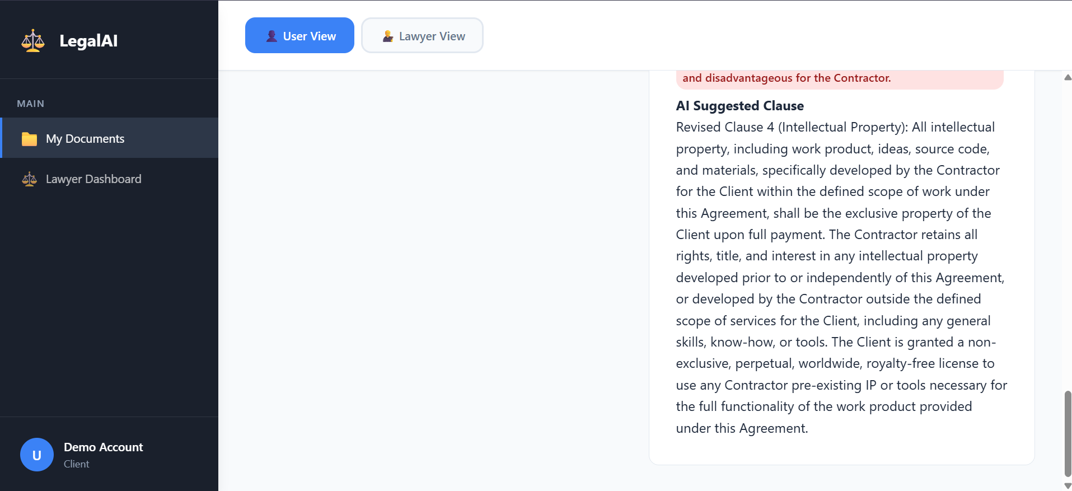
Task: Click the person icon in User View
Action: 271,36
